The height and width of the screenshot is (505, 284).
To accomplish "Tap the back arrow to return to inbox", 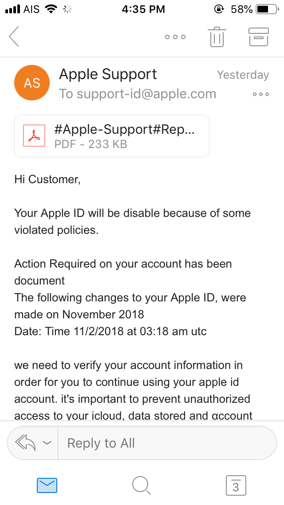I will click(14, 36).
